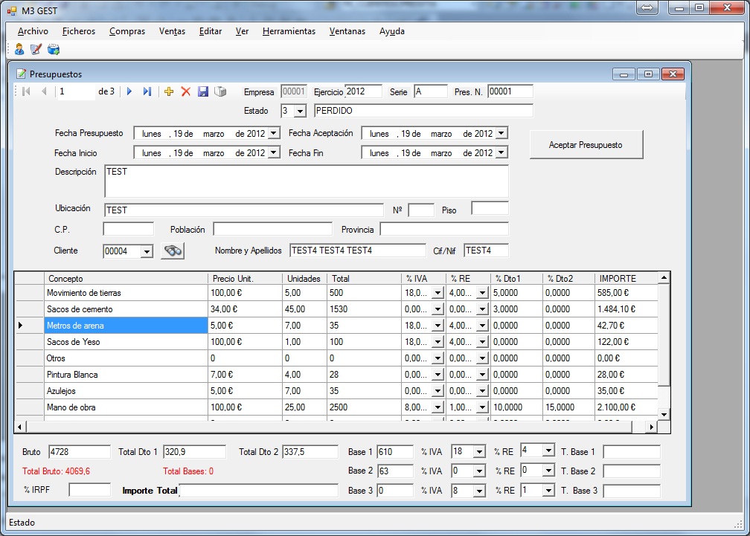Viewport: 750px width, 536px height.
Task: Click the grid's horizontal scrollbar right arrow
Action: (652, 427)
